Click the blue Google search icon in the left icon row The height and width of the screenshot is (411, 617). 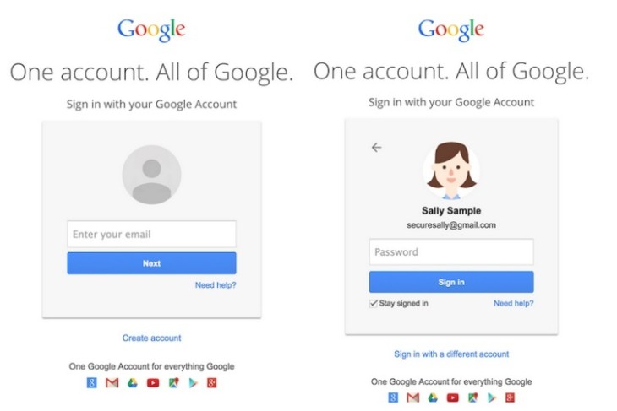click(91, 382)
